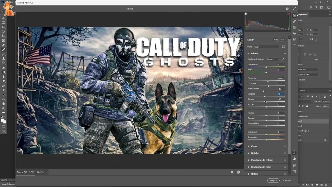Expand the Óptica section
332x187 pixels.
coord(248,174)
